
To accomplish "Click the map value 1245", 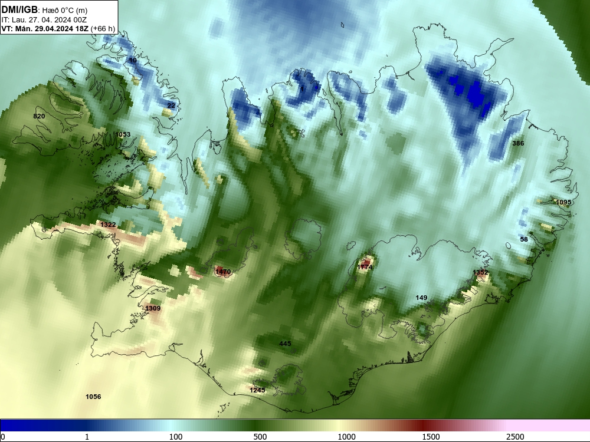I will tap(257, 390).
